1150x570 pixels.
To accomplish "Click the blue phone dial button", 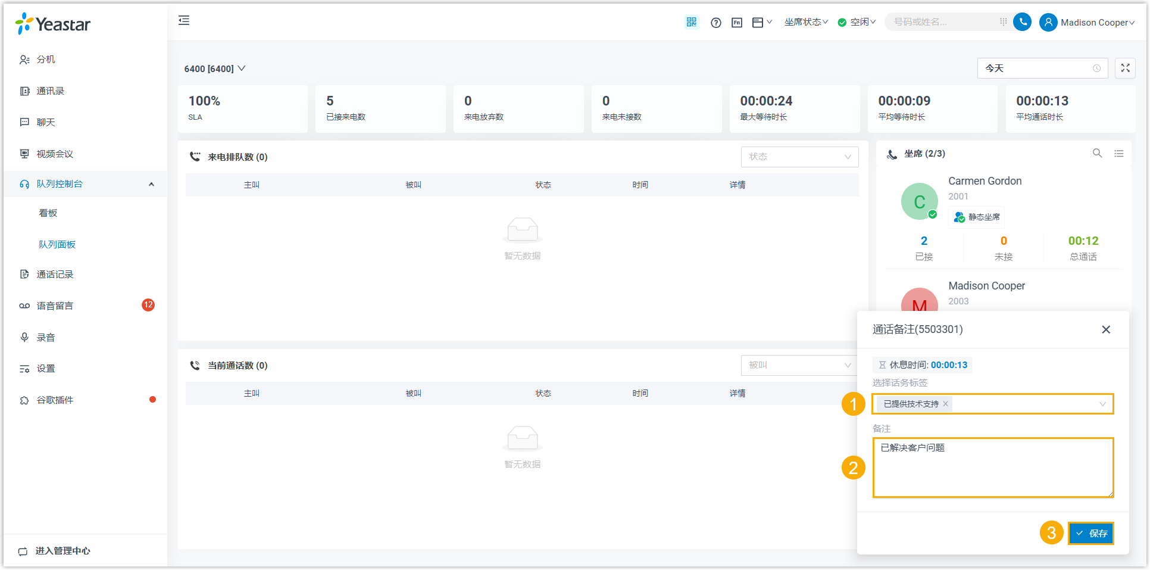I will click(x=1022, y=22).
